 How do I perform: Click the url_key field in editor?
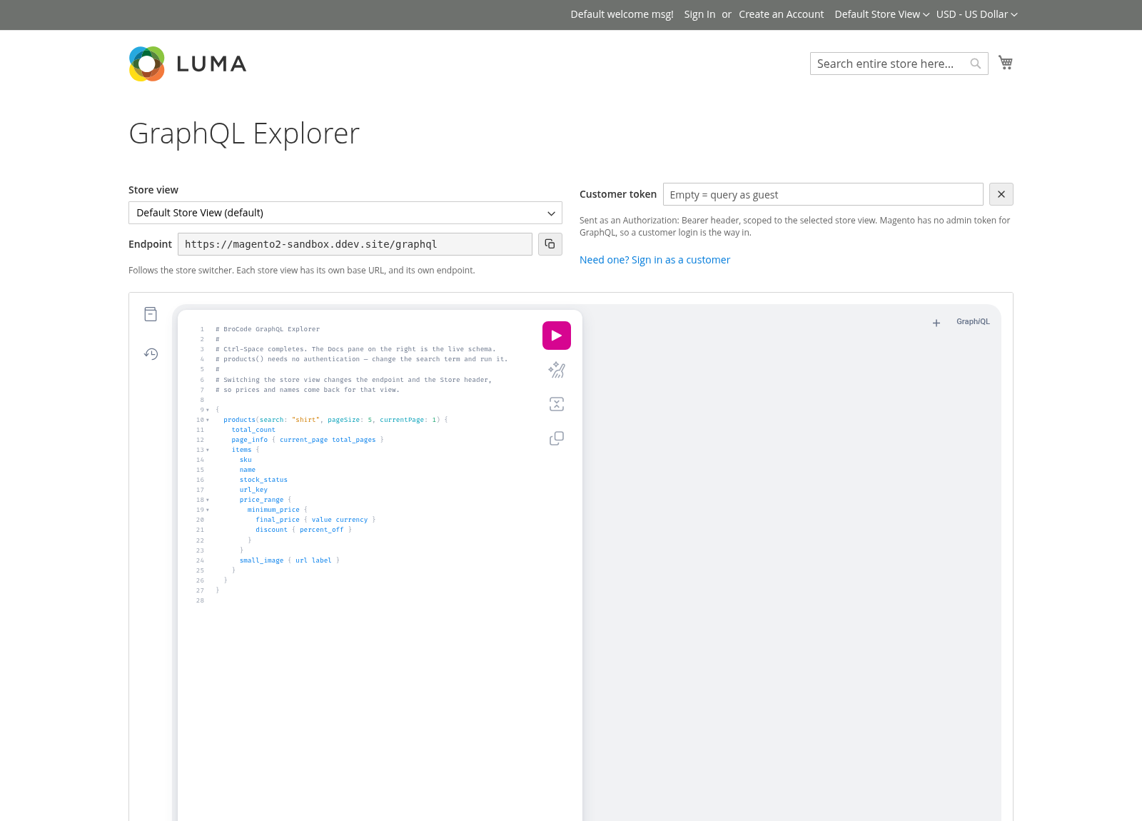[253, 490]
